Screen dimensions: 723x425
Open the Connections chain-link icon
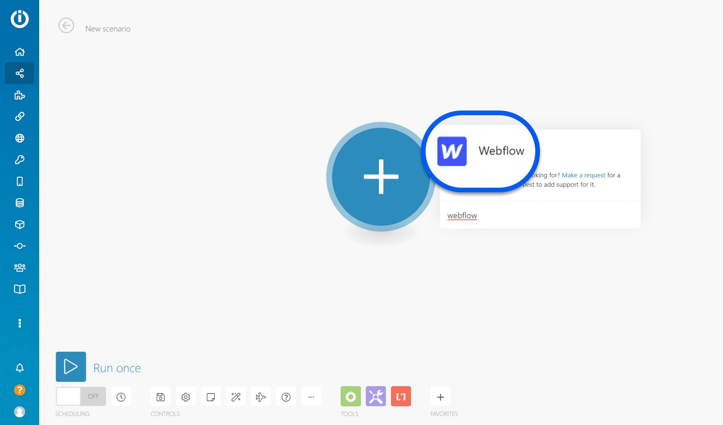click(20, 116)
